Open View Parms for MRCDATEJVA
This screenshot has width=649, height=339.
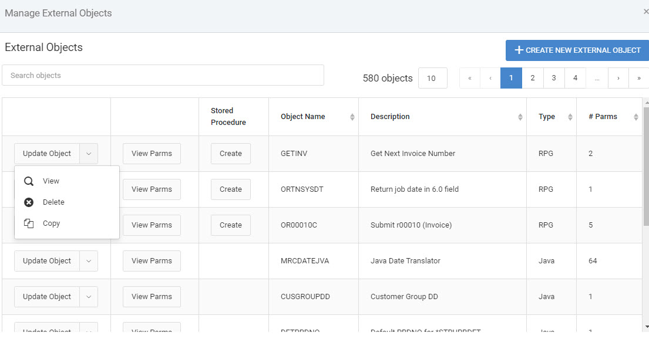click(152, 261)
